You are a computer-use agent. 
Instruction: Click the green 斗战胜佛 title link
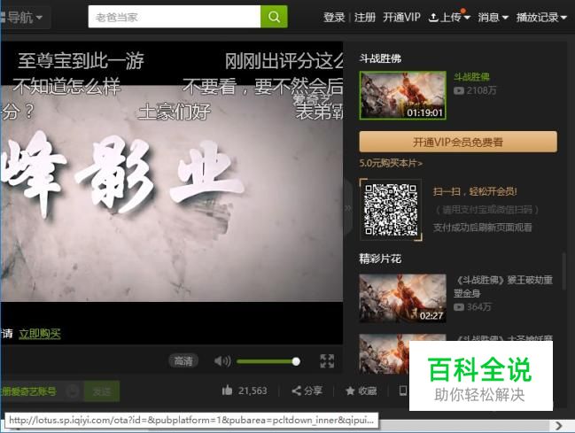(471, 77)
